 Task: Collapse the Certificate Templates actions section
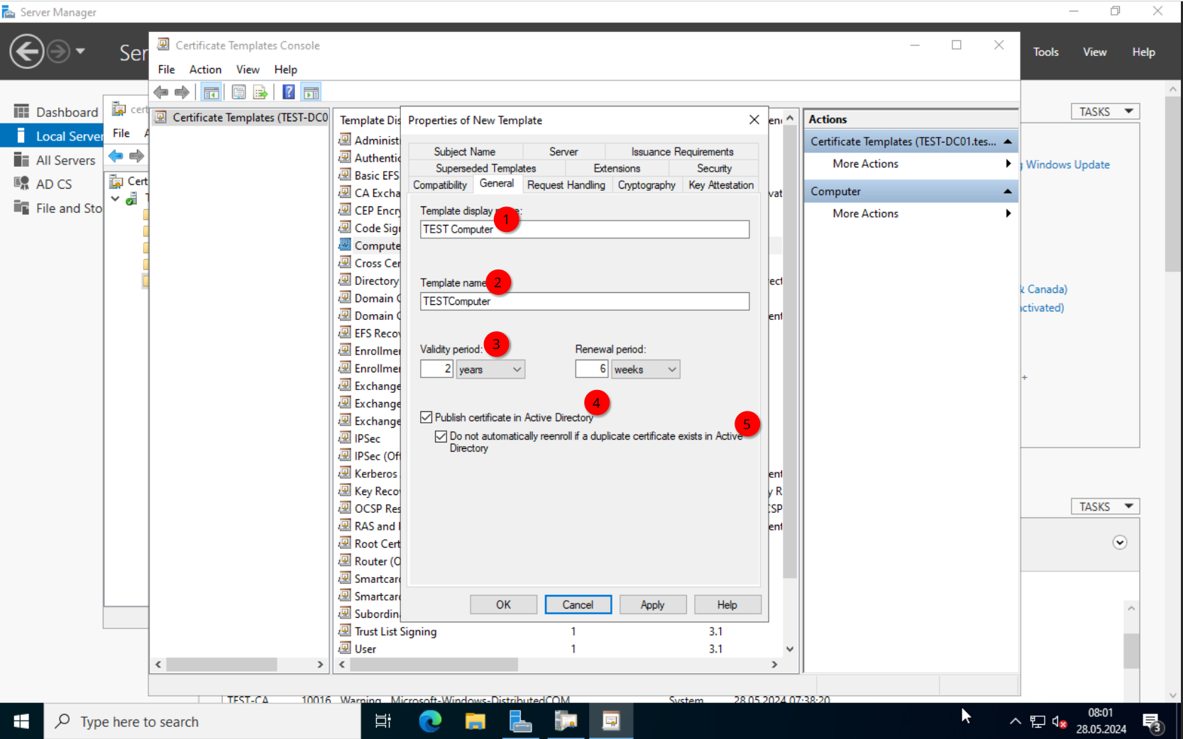click(x=1008, y=141)
